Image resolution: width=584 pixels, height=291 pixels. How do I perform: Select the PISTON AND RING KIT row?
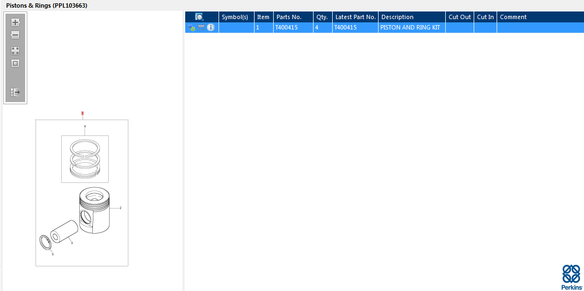point(385,27)
